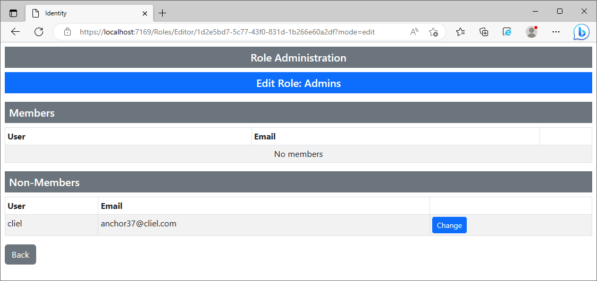Select the Edit Role: Admins heading
The width and height of the screenshot is (597, 281).
(299, 83)
